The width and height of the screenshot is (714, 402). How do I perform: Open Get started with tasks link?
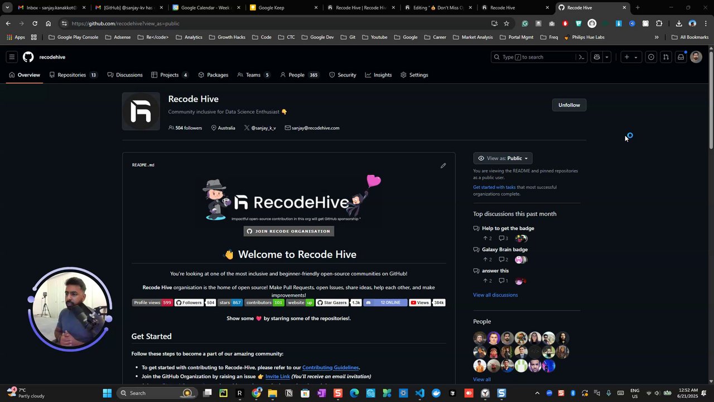click(494, 187)
